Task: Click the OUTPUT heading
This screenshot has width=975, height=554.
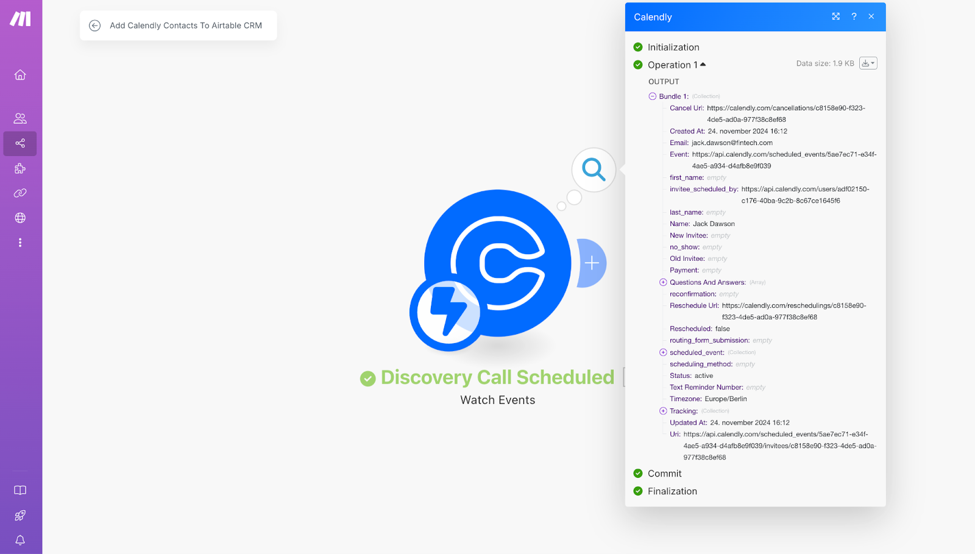Action: (x=664, y=82)
